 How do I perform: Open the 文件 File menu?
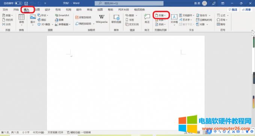pyautogui.click(x=5, y=10)
